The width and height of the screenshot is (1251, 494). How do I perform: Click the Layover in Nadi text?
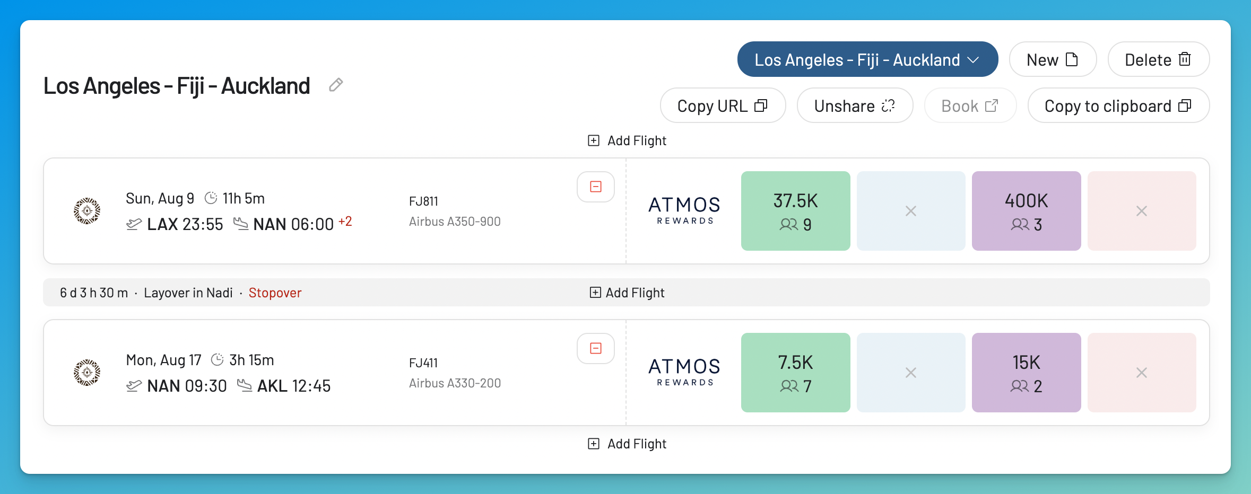click(188, 293)
